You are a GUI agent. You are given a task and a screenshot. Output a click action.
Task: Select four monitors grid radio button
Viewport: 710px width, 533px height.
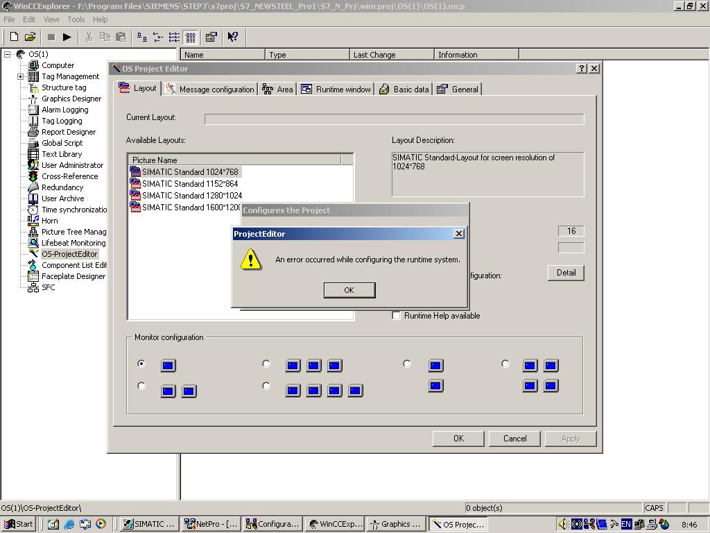pos(505,364)
